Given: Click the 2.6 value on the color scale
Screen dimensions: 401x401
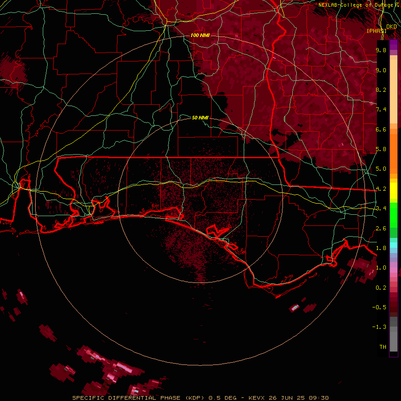Looking at the screenshot, I should click(x=381, y=229).
